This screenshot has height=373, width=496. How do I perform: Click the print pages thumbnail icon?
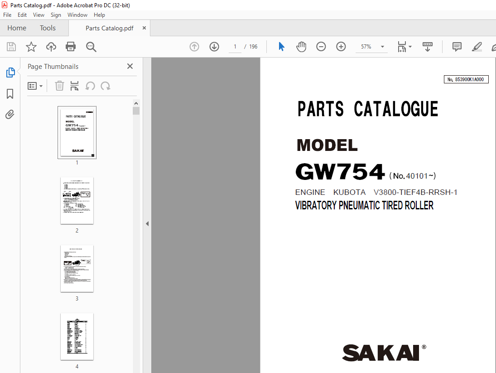pos(74,86)
